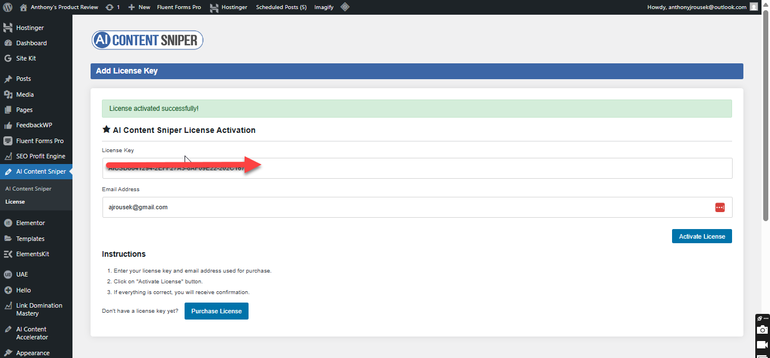Open the Anthony's Product Review site menu
770x358 pixels.
(58, 7)
